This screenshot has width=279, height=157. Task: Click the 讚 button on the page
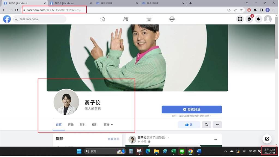[189, 124]
